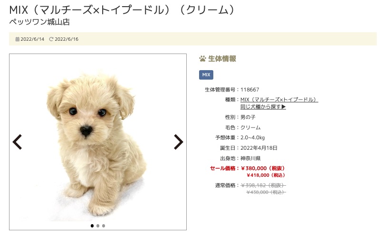This screenshot has width=382, height=236.
Task: Click the calendar icon next to 2022/6/14
Action: (17, 39)
